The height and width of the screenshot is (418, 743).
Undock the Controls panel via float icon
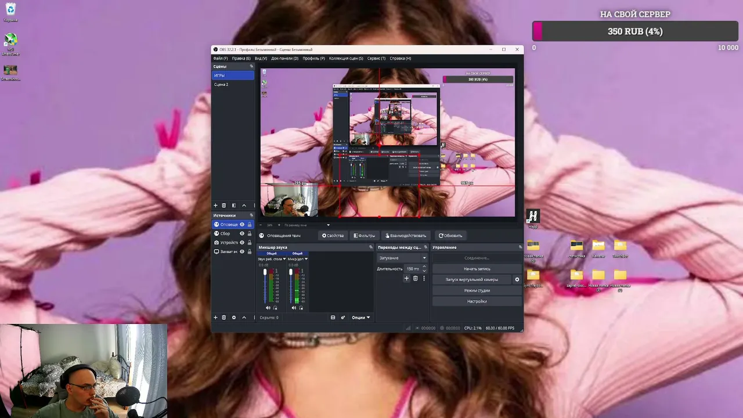coord(520,247)
